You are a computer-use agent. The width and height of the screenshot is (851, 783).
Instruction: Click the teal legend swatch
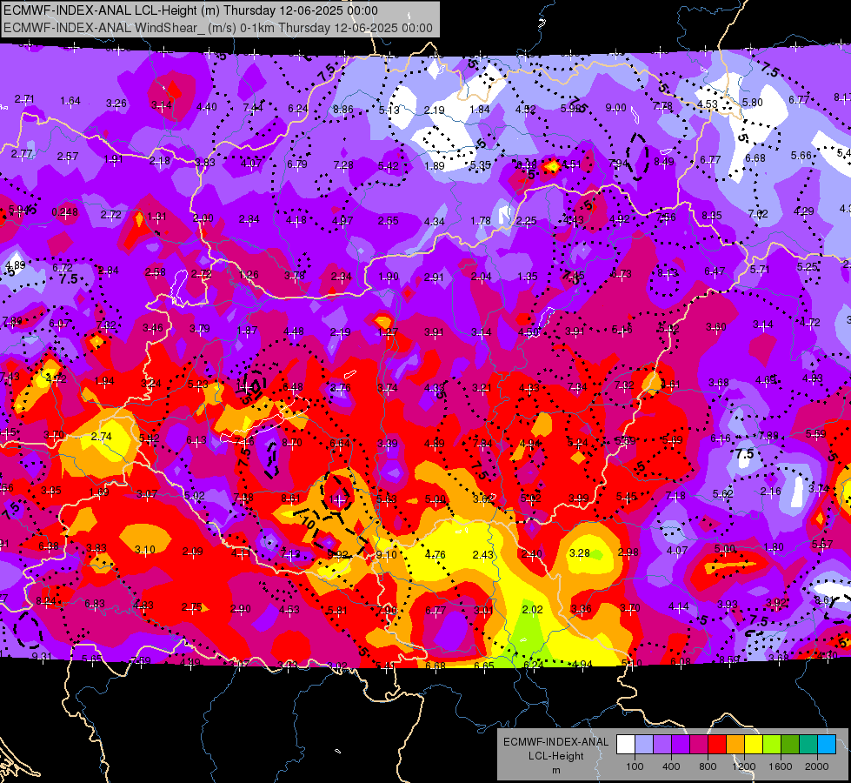pos(808,745)
